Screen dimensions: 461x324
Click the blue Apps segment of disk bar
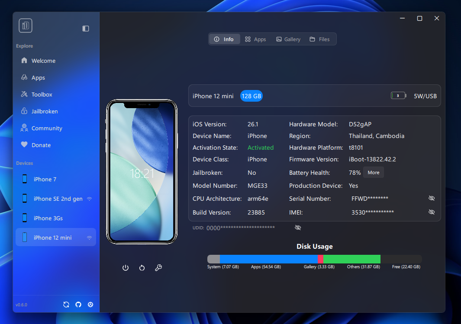[269, 259]
